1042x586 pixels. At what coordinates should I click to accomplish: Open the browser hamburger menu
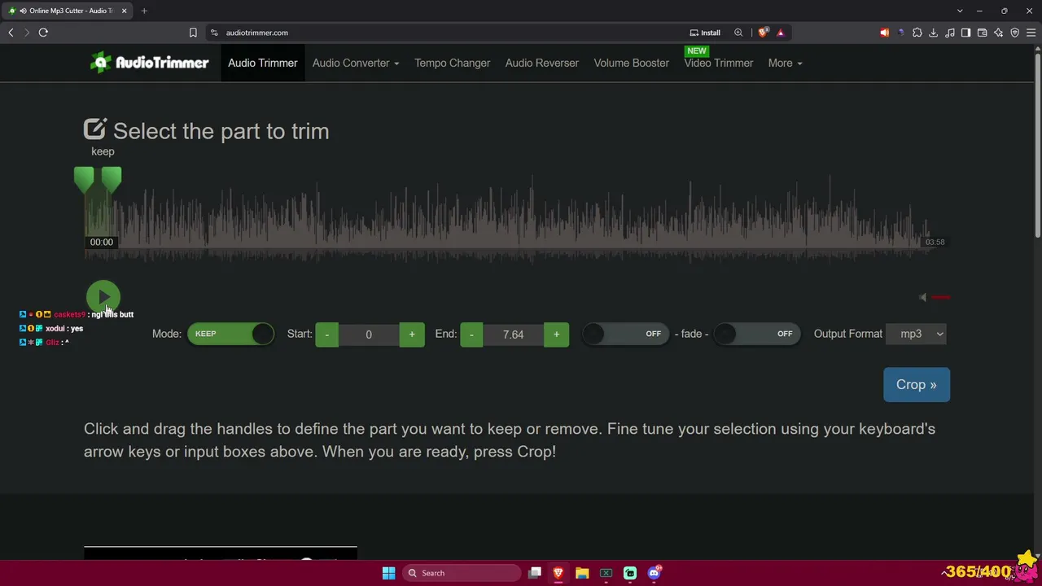[x=1031, y=33]
